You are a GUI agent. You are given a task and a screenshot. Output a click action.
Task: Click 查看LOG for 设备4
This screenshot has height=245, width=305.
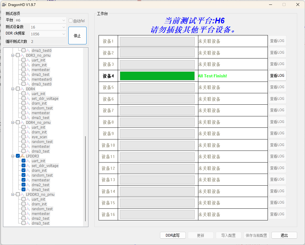[x=277, y=76]
